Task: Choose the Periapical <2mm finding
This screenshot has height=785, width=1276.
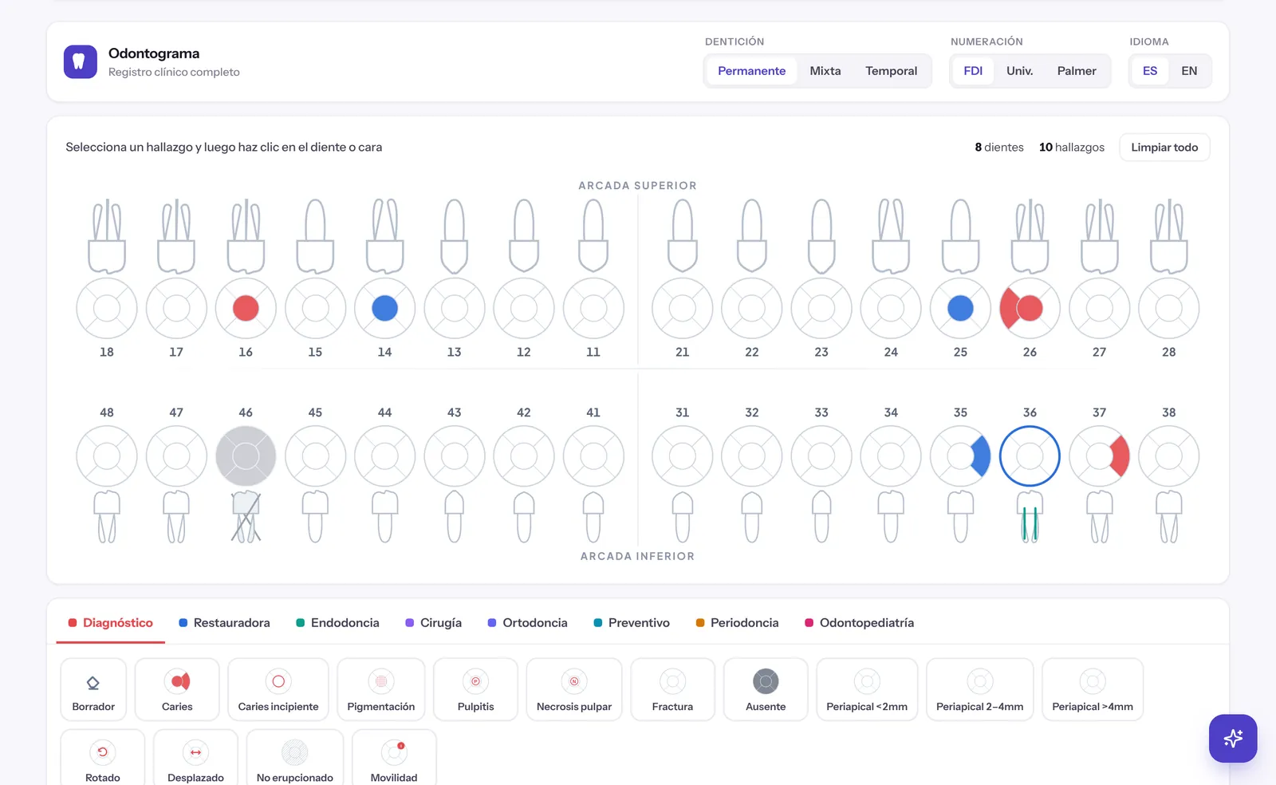Action: click(x=867, y=689)
